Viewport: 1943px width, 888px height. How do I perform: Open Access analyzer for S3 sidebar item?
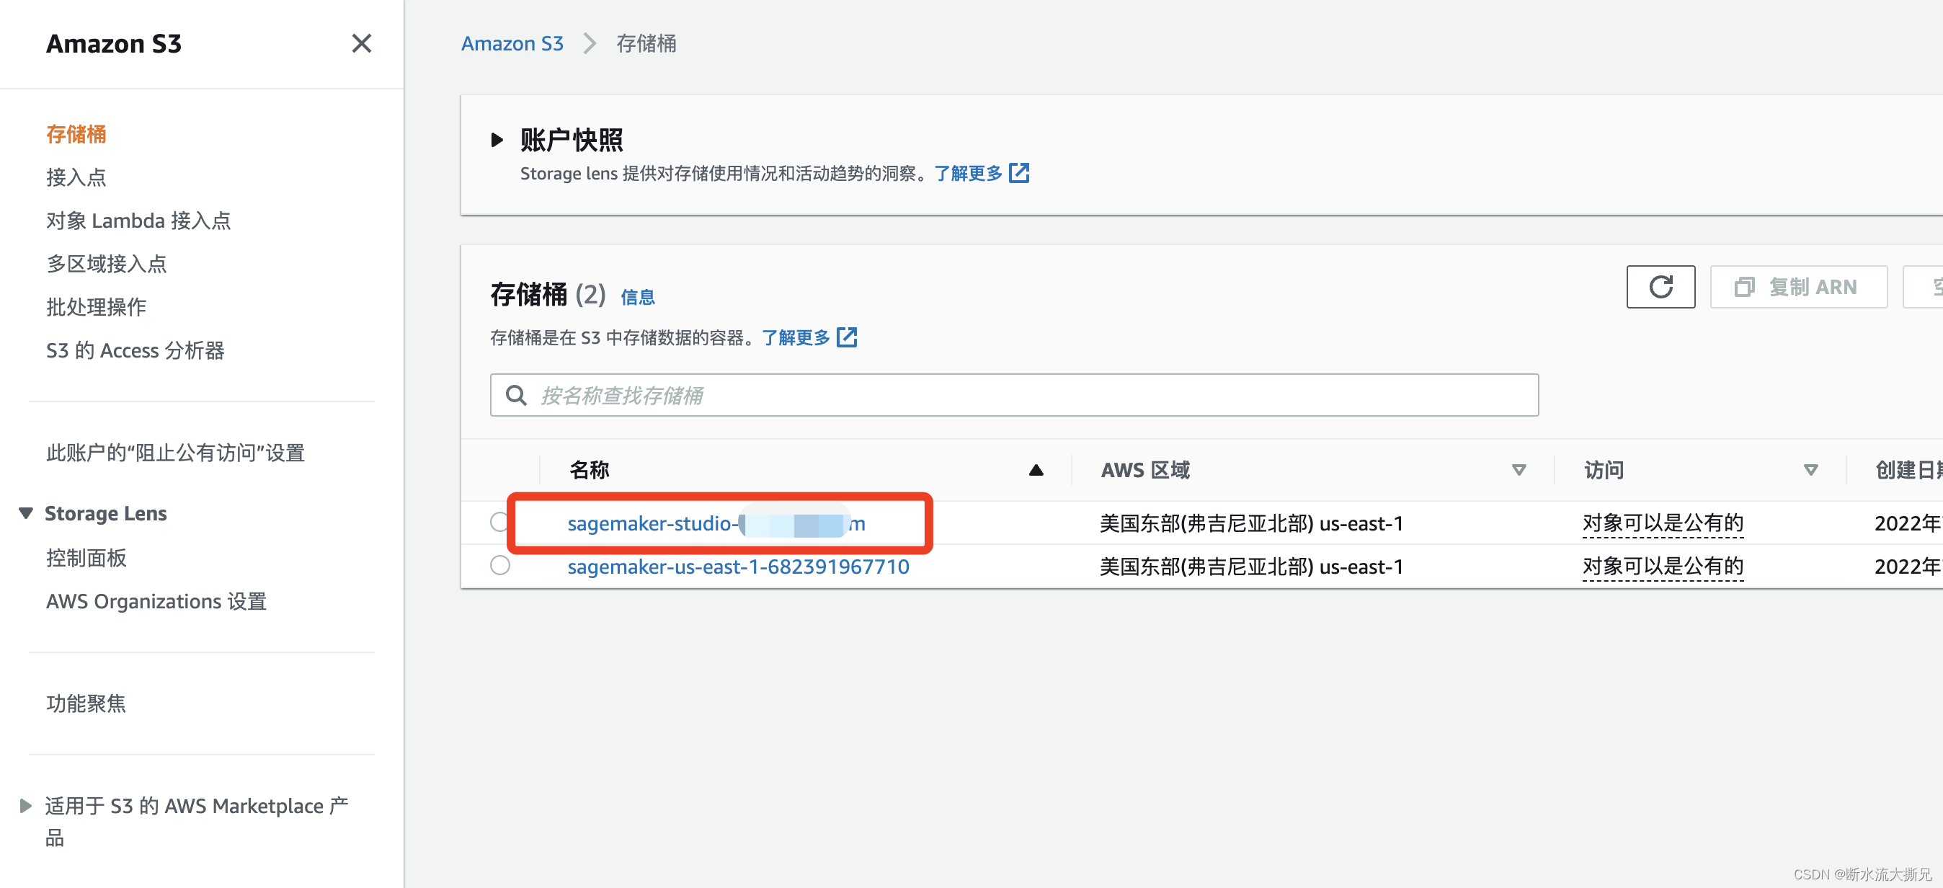tap(135, 351)
